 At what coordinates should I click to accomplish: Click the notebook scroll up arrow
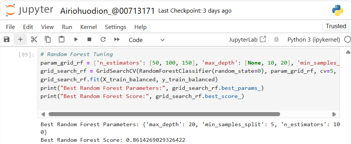[348, 52]
